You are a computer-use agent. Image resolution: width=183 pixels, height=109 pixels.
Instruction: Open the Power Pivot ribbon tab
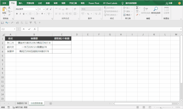pyautogui.click(x=94, y=3)
